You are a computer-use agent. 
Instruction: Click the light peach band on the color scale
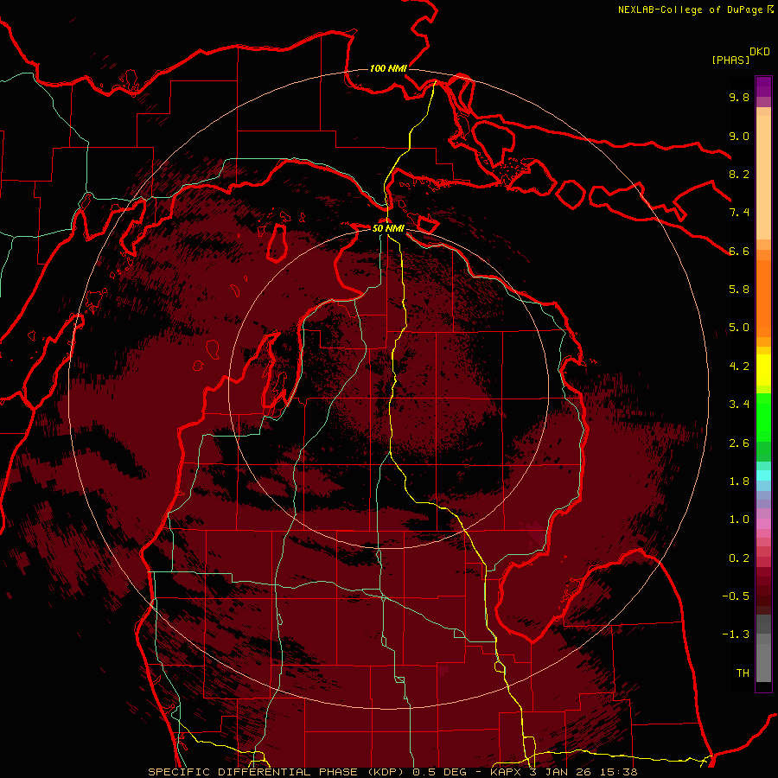pos(763,179)
